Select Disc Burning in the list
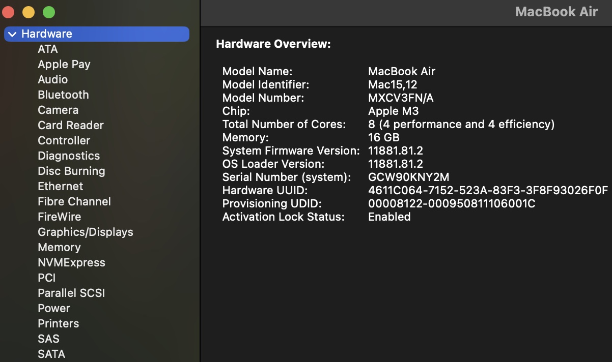Image resolution: width=612 pixels, height=362 pixels. pyautogui.click(x=71, y=171)
